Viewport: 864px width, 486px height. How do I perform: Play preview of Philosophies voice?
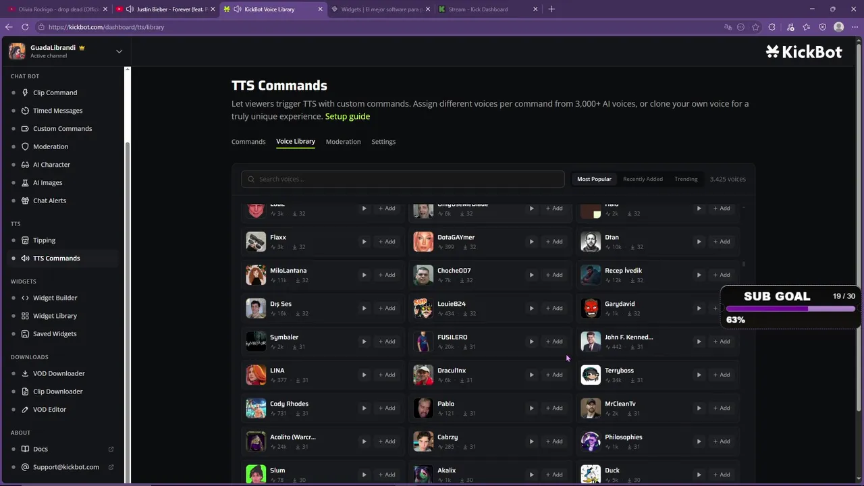pyautogui.click(x=699, y=441)
